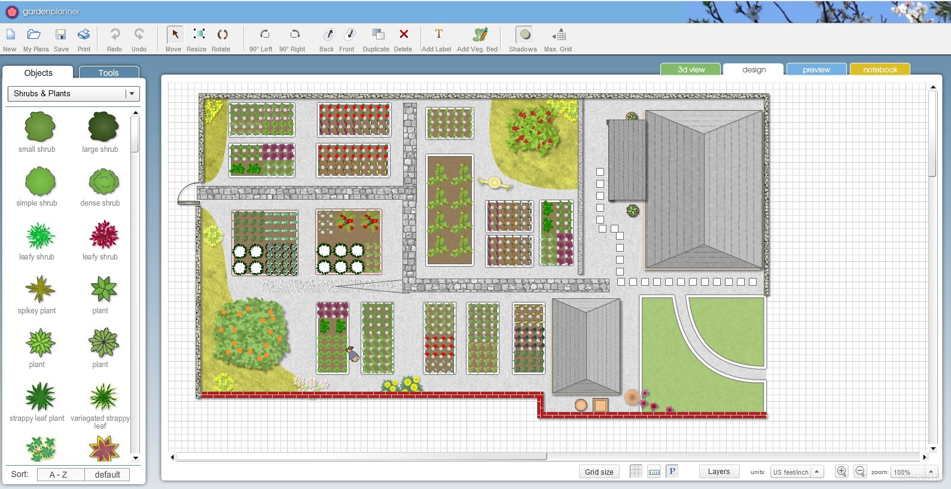The image size is (951, 489).
Task: Open the units US feet/inch dropdown
Action: coord(797,472)
